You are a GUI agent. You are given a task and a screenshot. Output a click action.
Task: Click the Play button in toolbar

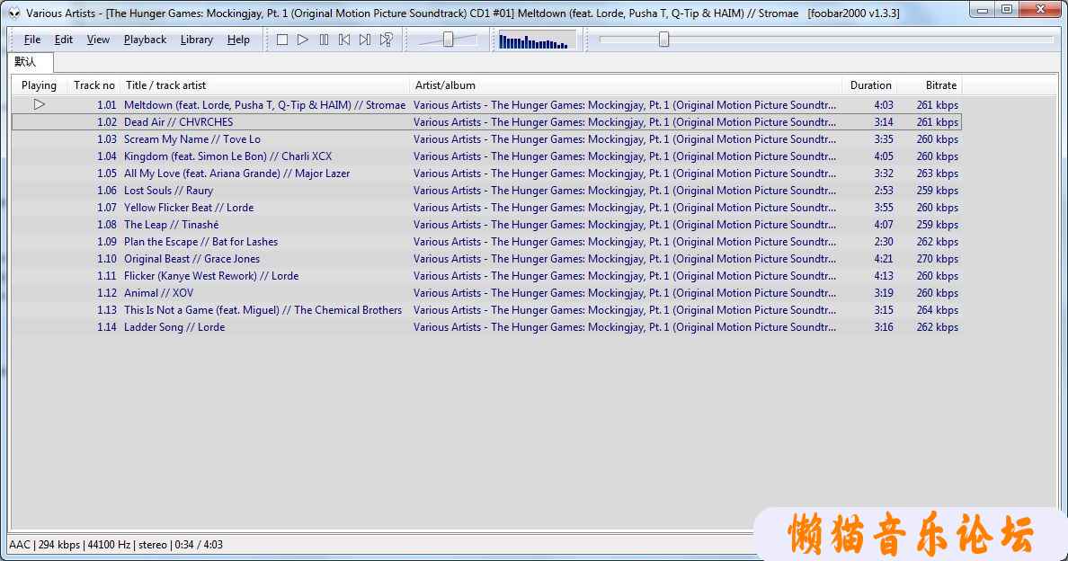tap(303, 40)
